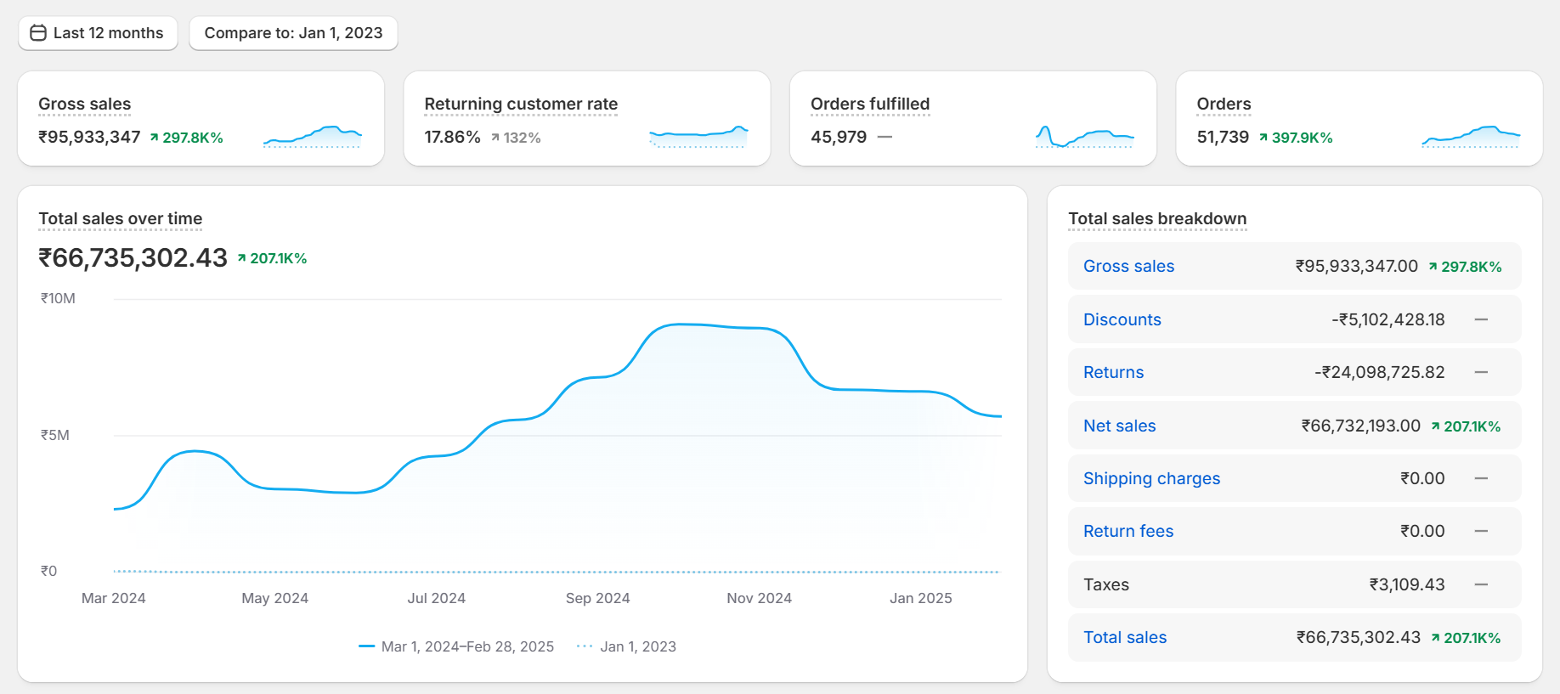
Task: Open Discounts link in sales breakdown
Action: 1122,319
